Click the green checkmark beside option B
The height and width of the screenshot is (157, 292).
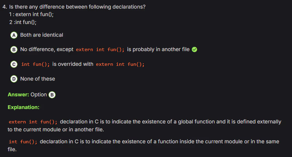194,50
